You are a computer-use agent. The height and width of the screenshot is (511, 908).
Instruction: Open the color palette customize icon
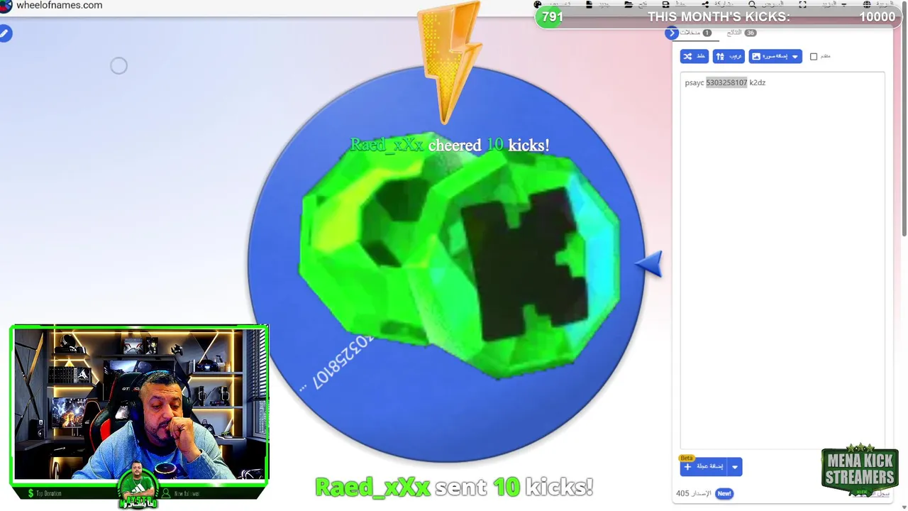pos(538,5)
